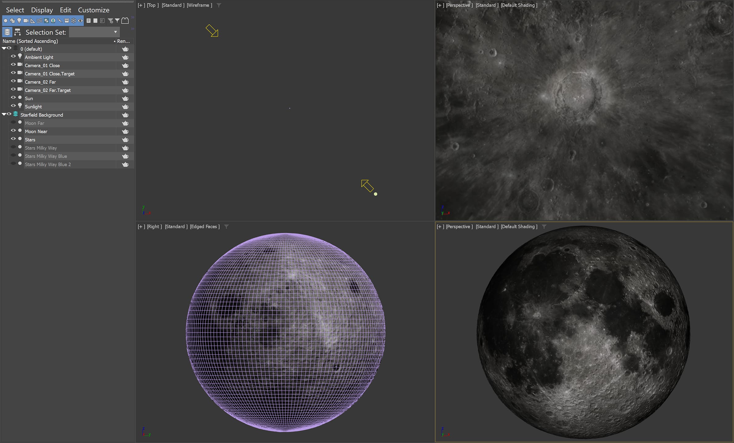Click the Wireframe label in Top viewport
The width and height of the screenshot is (734, 443).
point(199,5)
